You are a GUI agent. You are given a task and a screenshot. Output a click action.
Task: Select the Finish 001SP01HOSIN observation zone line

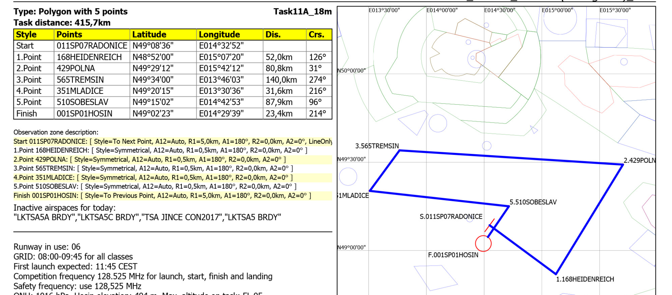(x=162, y=196)
